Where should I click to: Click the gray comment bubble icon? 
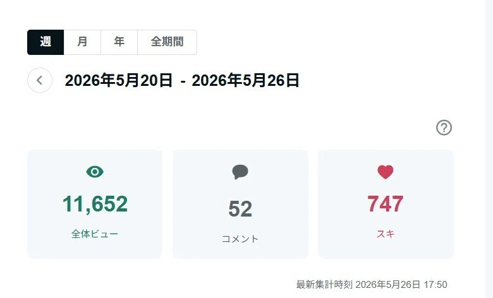click(x=240, y=172)
